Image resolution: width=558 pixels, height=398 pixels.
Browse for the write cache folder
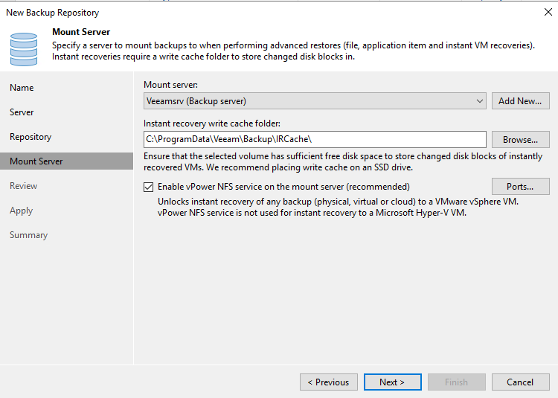(520, 140)
